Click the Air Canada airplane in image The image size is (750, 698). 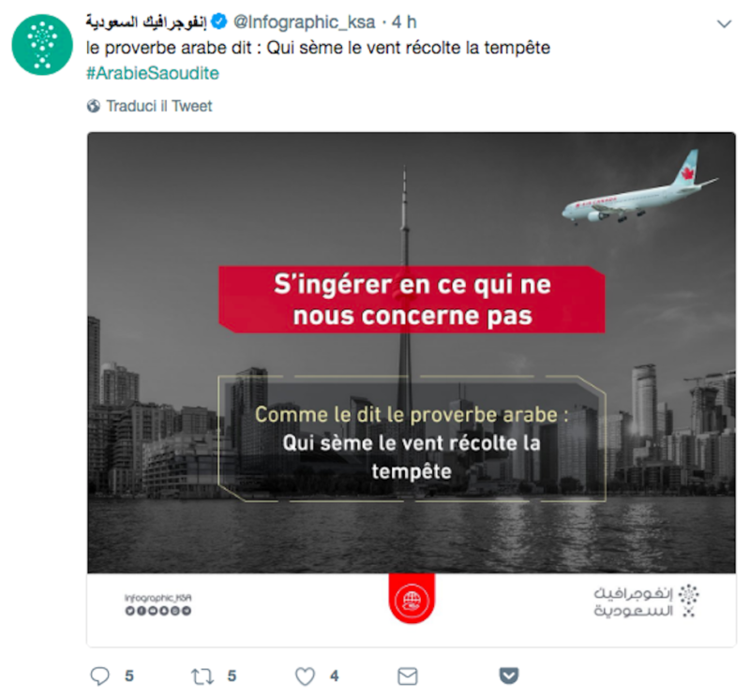(x=638, y=189)
